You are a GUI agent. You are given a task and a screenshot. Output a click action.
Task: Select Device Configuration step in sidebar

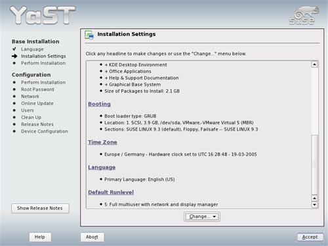point(45,131)
